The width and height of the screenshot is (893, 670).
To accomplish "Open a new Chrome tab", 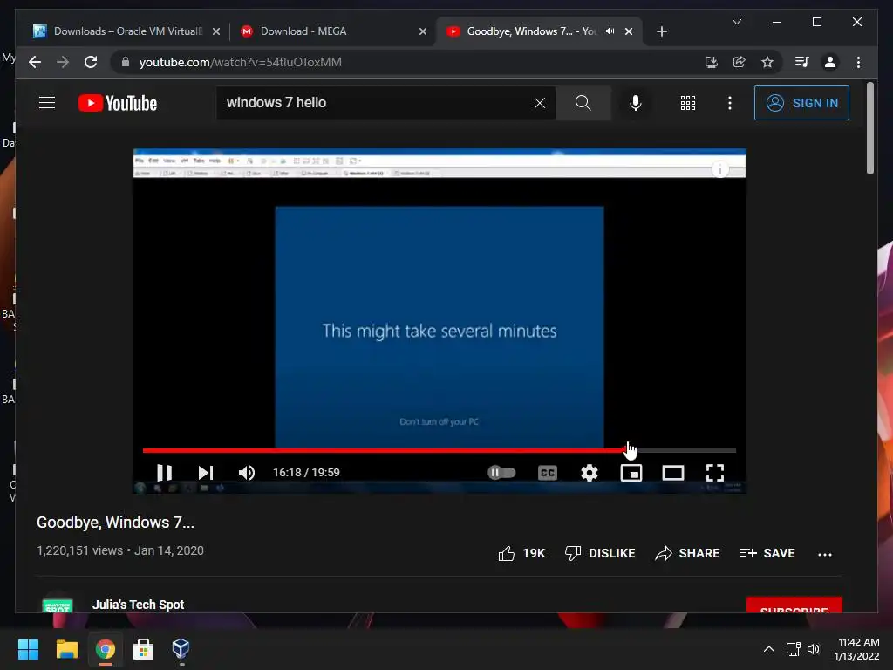I will 661,31.
